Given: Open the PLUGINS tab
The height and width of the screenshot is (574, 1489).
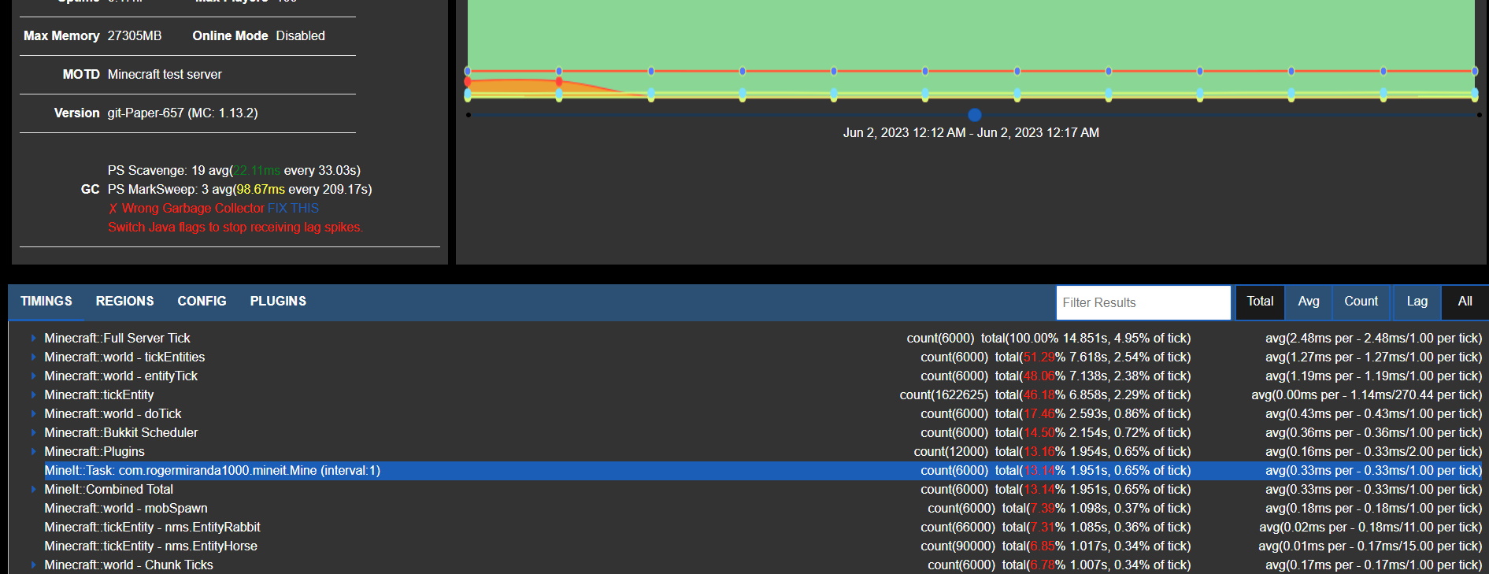Looking at the screenshot, I should click(278, 302).
